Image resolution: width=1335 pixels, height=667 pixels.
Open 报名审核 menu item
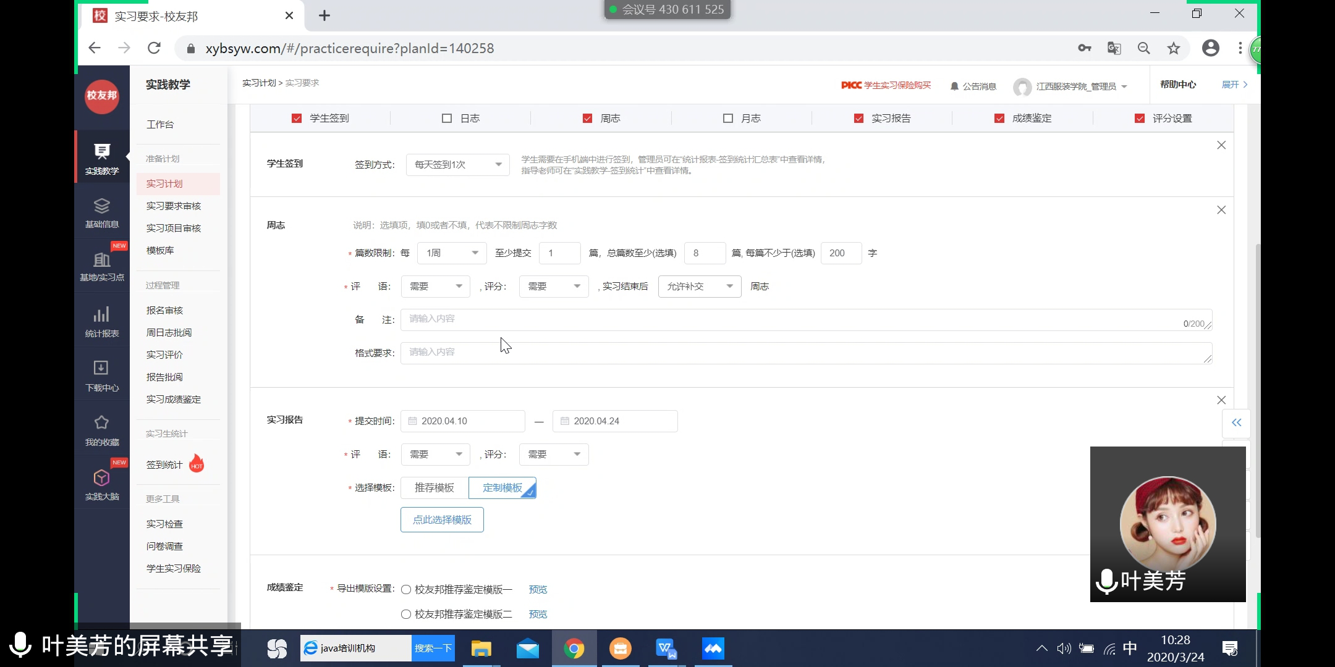coord(164,311)
